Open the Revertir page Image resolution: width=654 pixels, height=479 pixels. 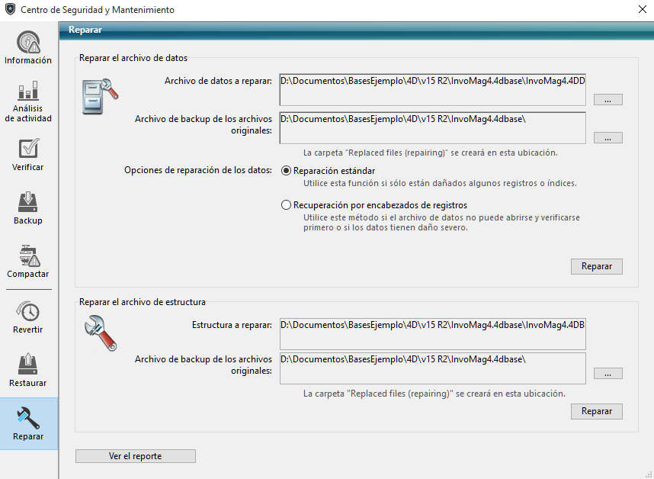click(x=28, y=317)
